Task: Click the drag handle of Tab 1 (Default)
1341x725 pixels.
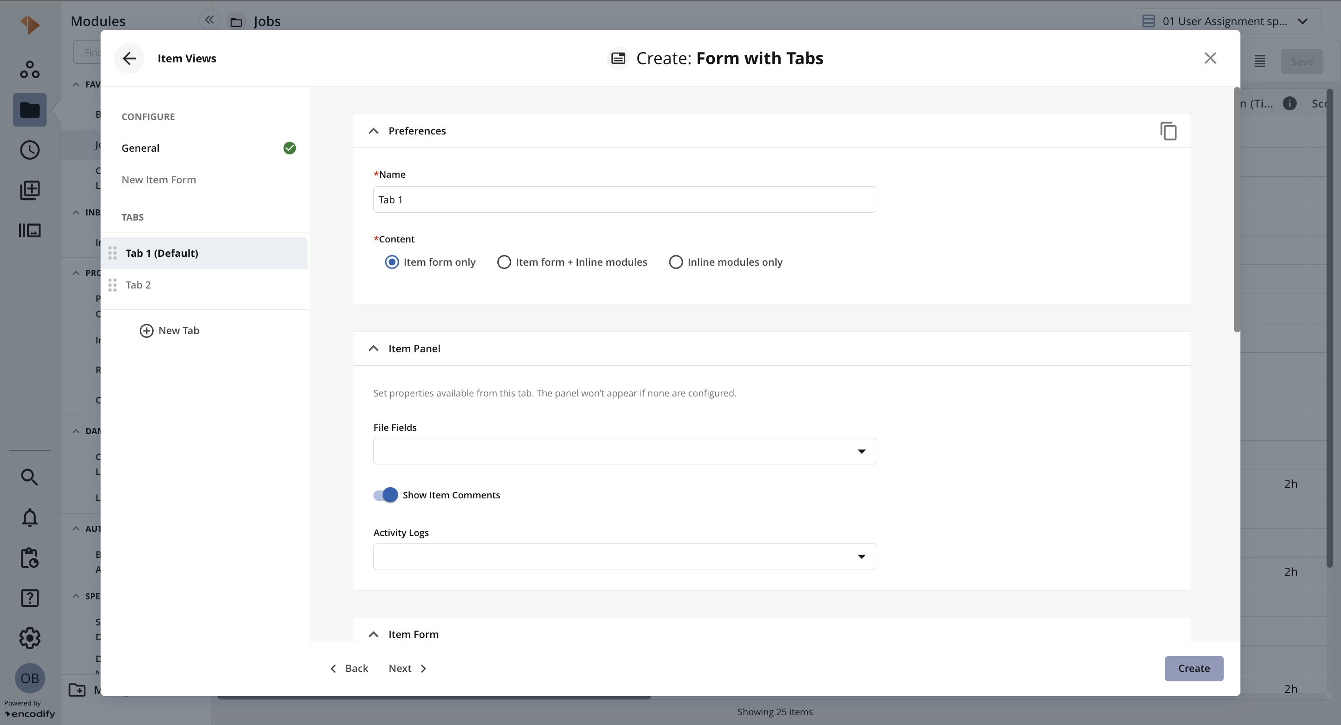Action: point(112,253)
